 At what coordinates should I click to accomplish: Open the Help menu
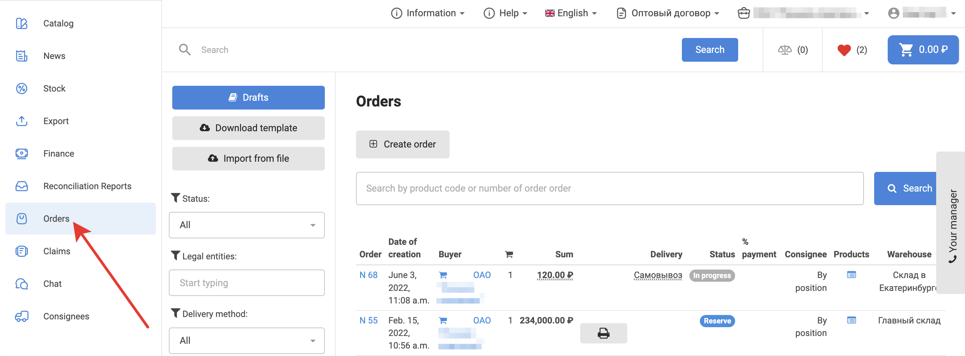pos(505,13)
